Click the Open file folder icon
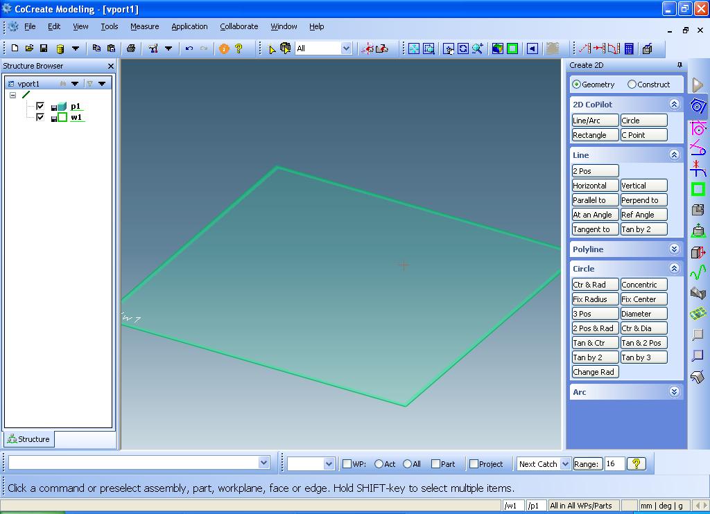 (29, 48)
